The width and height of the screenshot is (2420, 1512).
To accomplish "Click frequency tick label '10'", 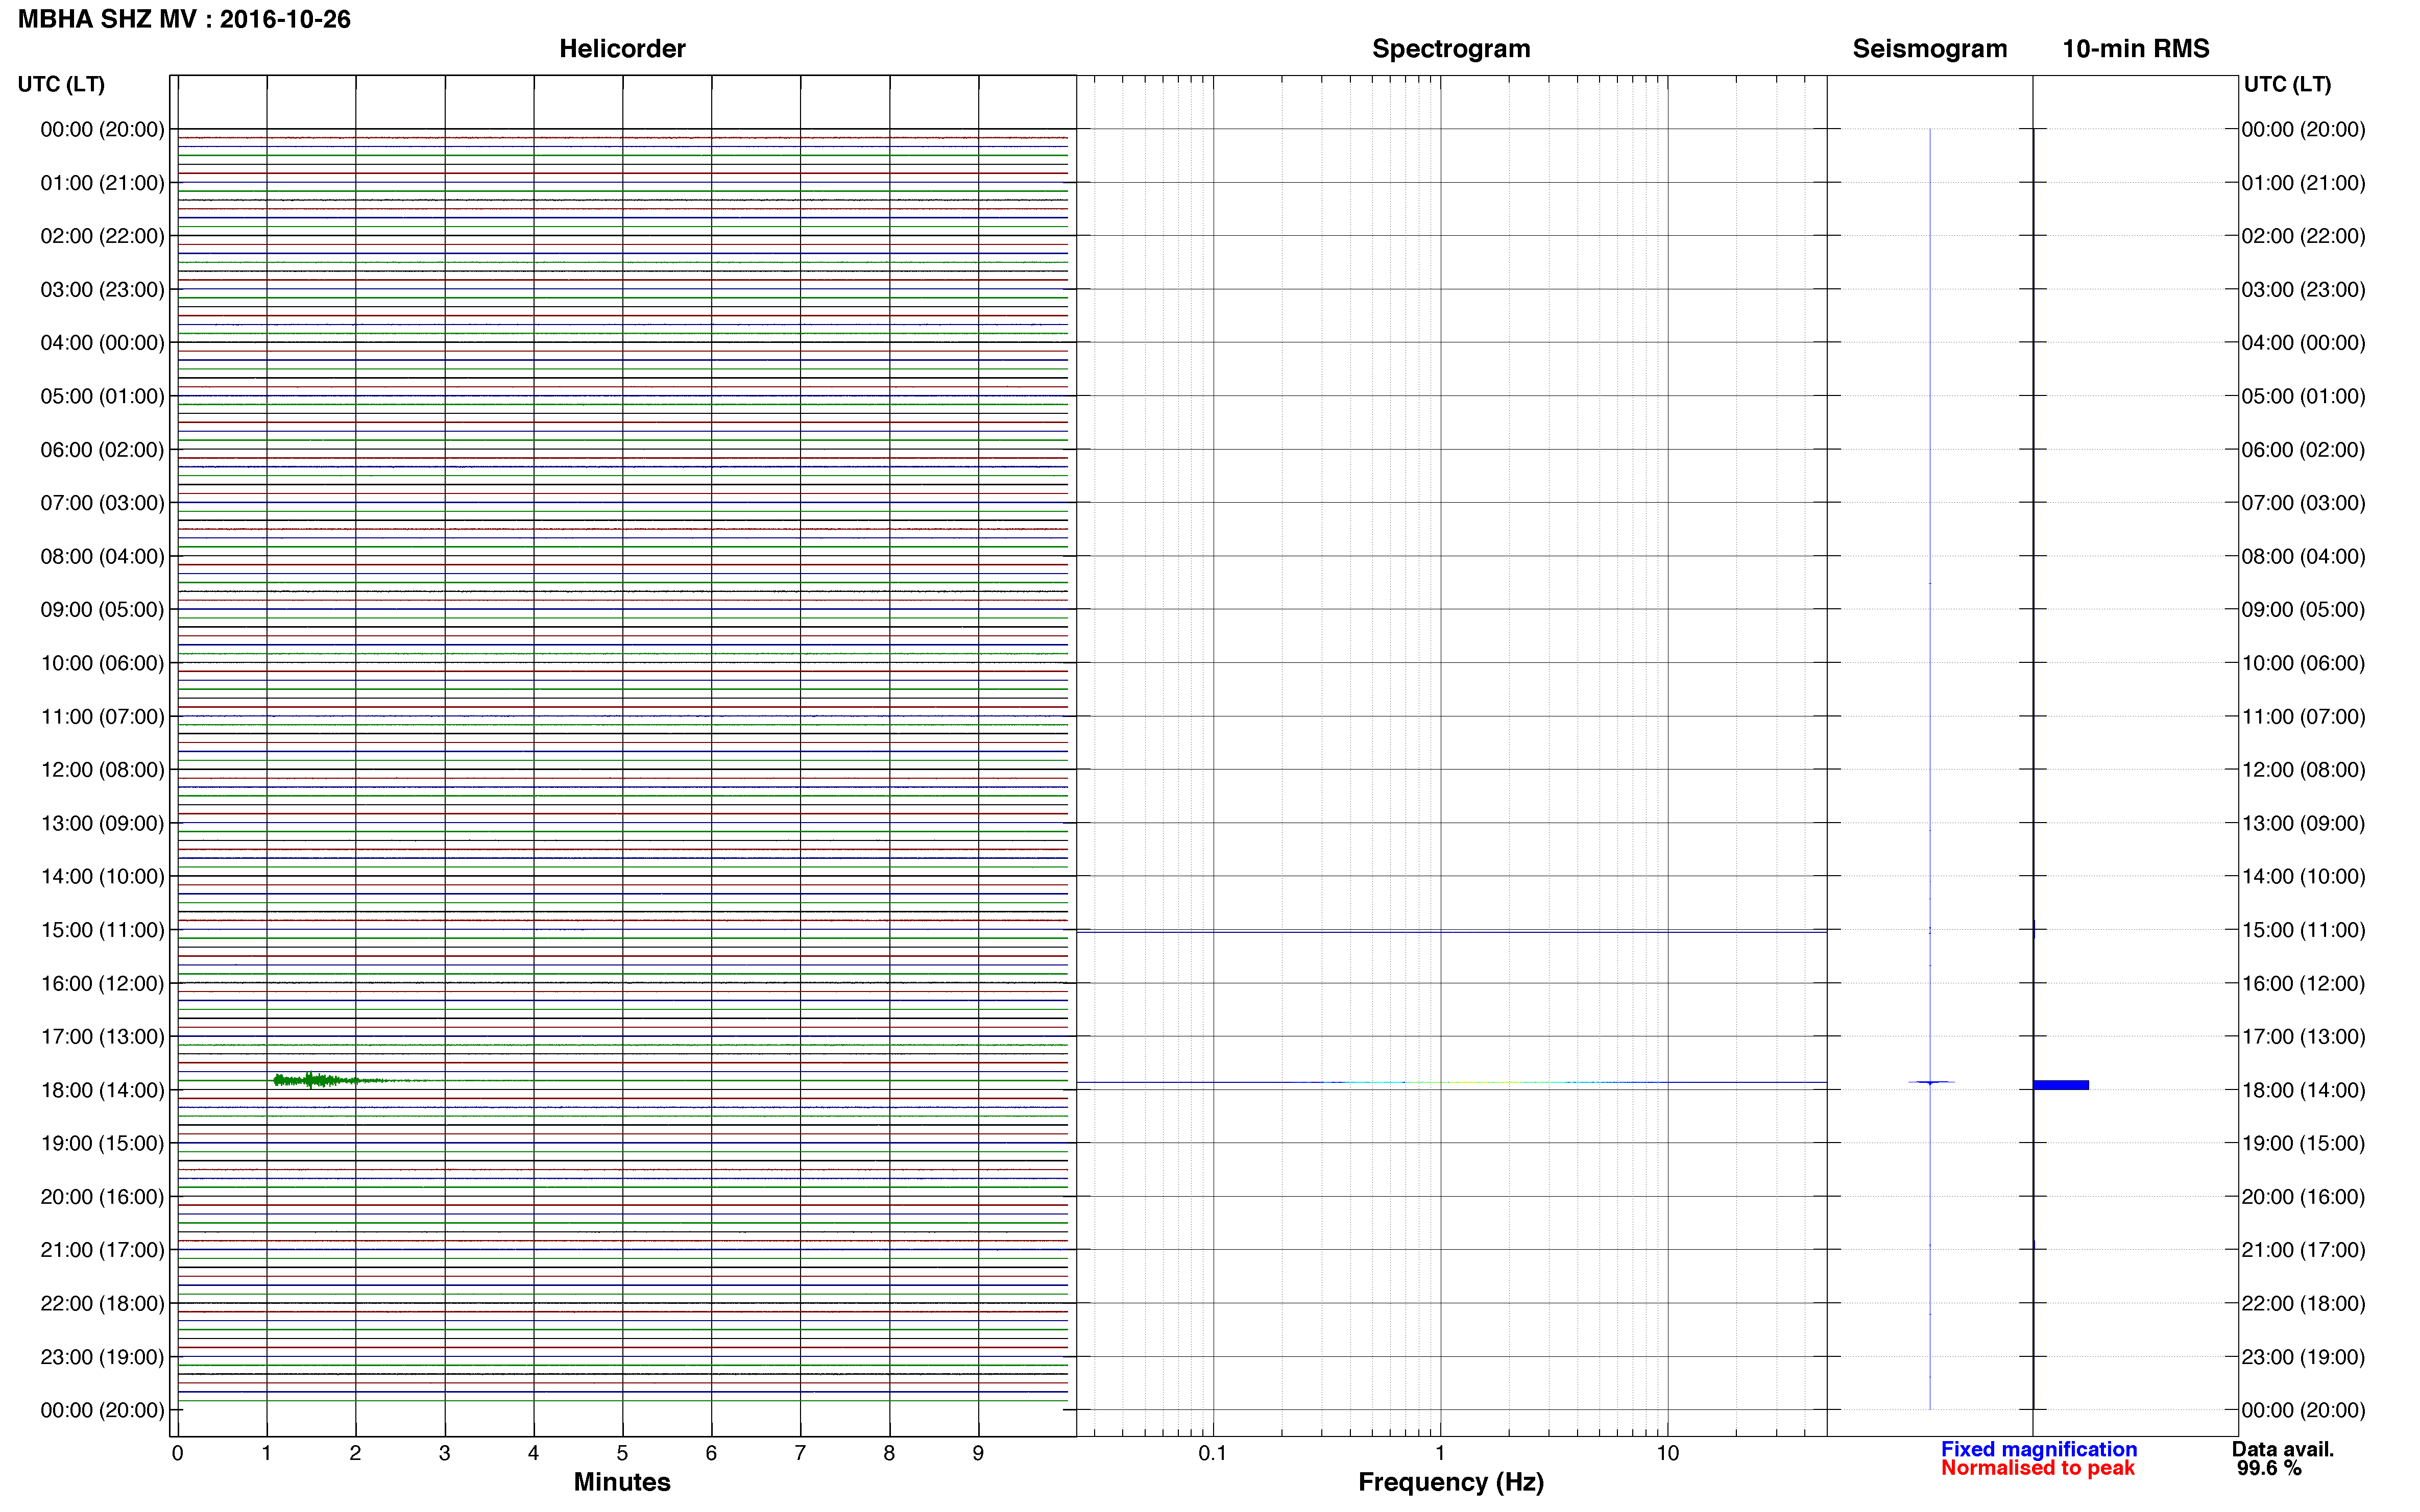I will click(x=1667, y=1453).
